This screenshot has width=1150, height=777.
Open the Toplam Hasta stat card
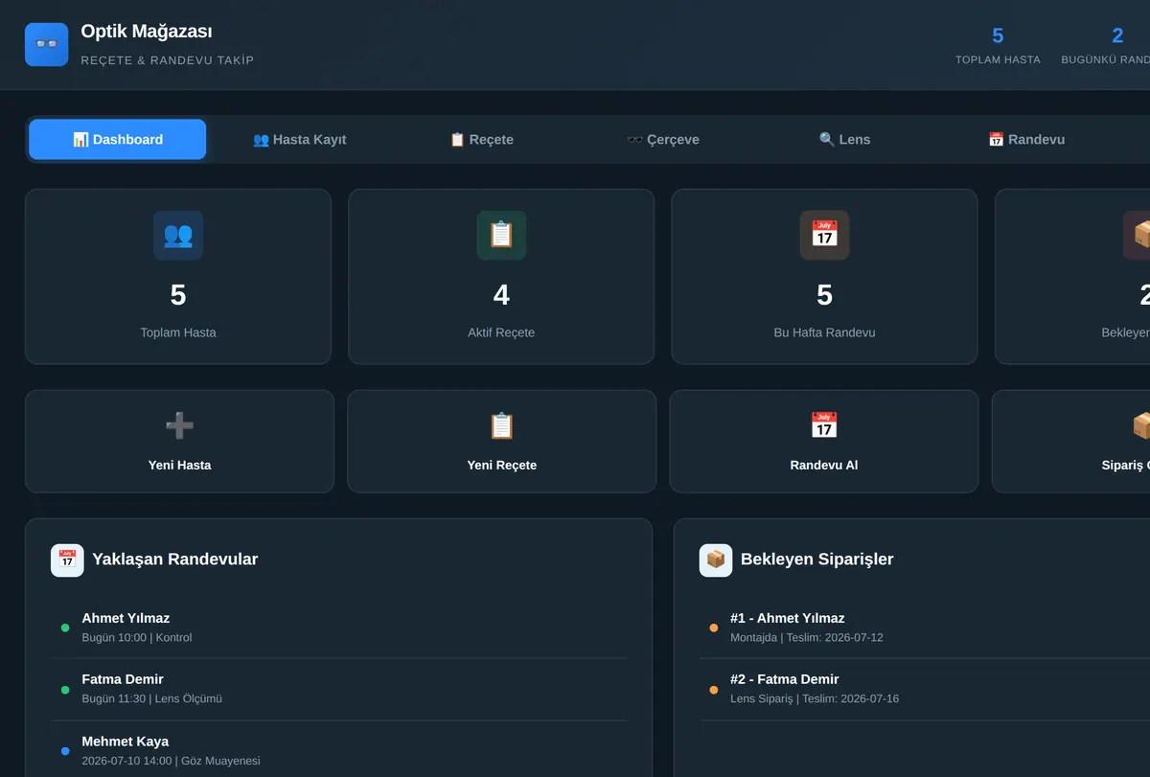tap(178, 276)
